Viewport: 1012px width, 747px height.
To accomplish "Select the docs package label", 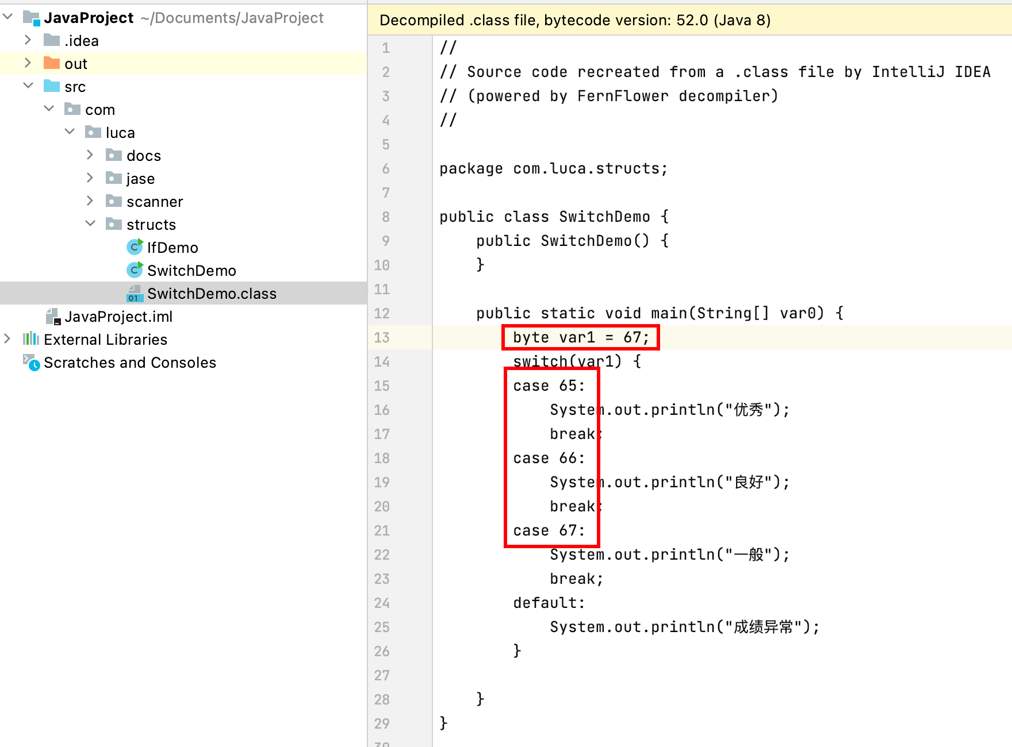I will click(x=144, y=156).
